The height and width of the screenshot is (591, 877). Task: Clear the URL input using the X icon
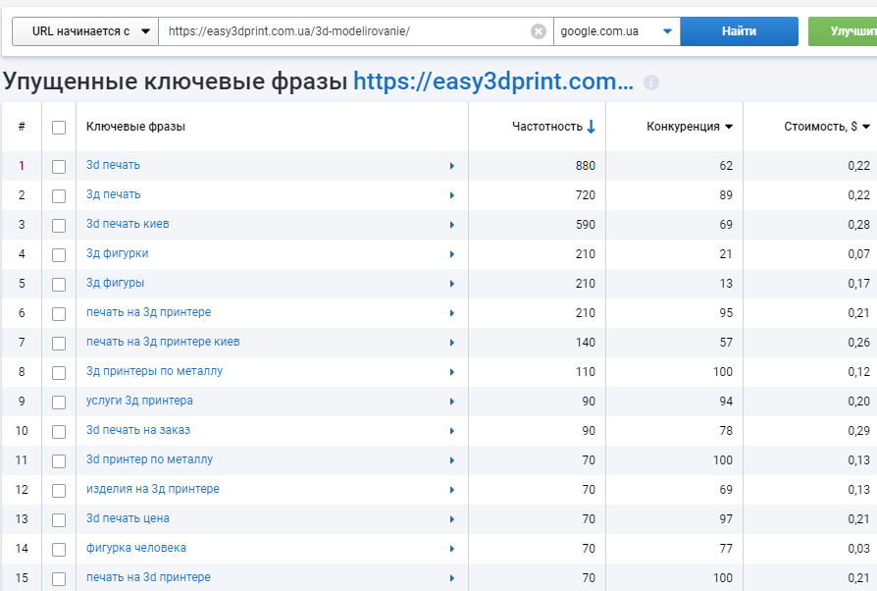tap(538, 30)
